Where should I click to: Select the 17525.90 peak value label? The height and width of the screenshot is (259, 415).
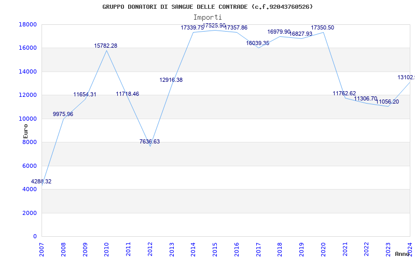coord(214,25)
